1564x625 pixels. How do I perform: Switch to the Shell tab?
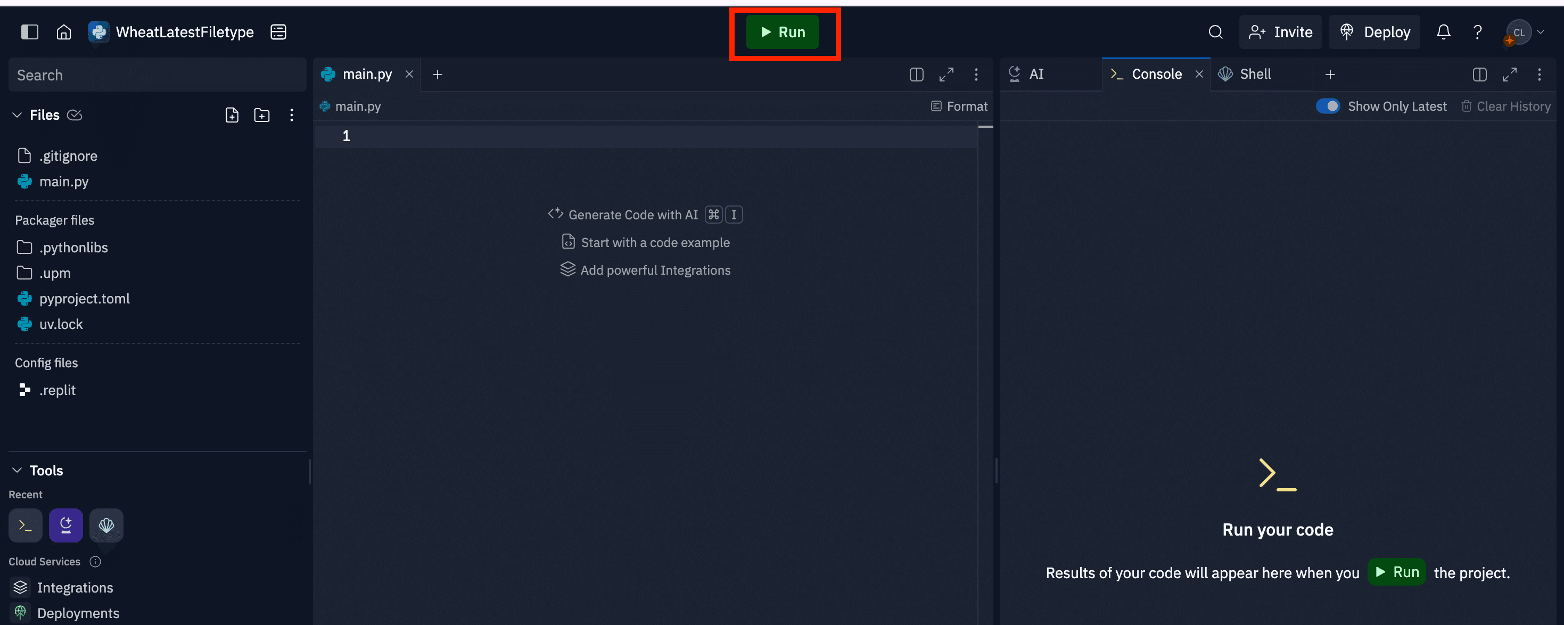1254,74
